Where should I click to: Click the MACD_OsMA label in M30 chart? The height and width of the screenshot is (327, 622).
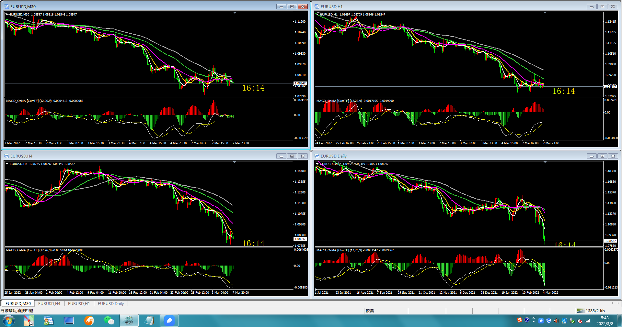tap(45, 101)
